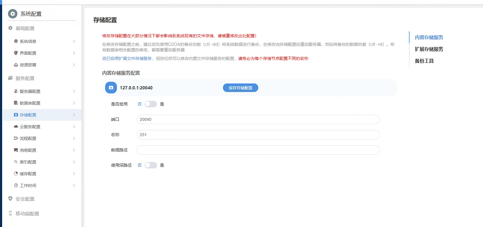The image size is (483, 227).
Task: Click the blue storage node icon beside 127.0.0.1:20040
Action: pyautogui.click(x=111, y=88)
